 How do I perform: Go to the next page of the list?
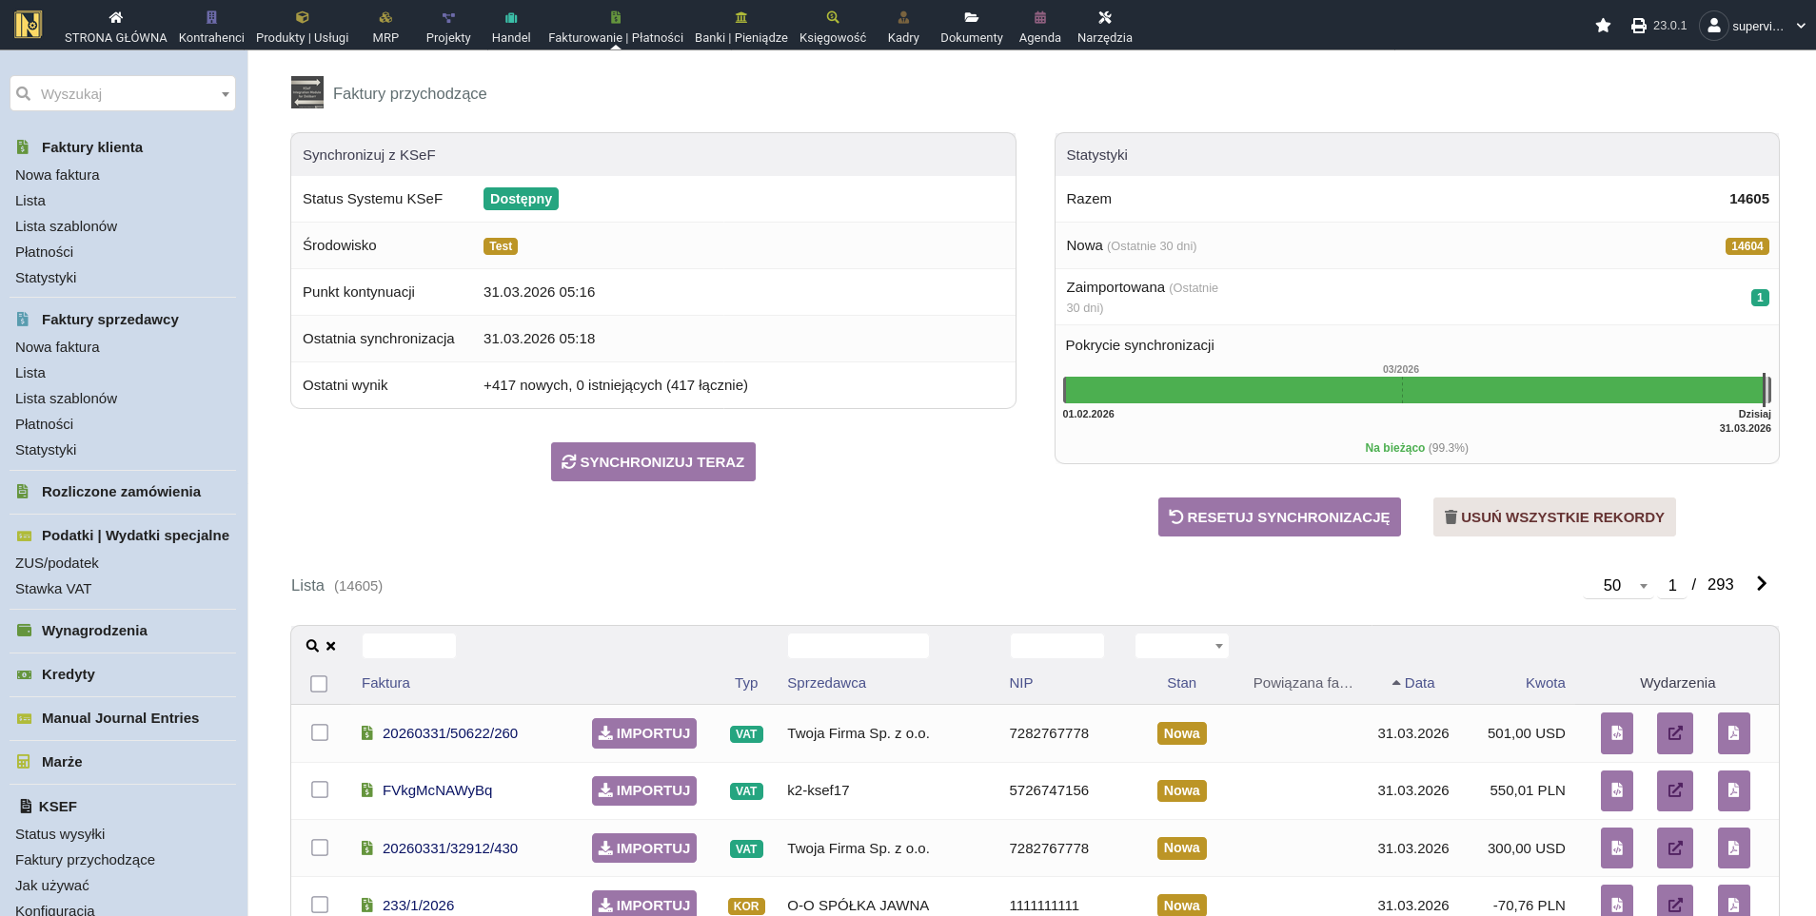[1761, 584]
